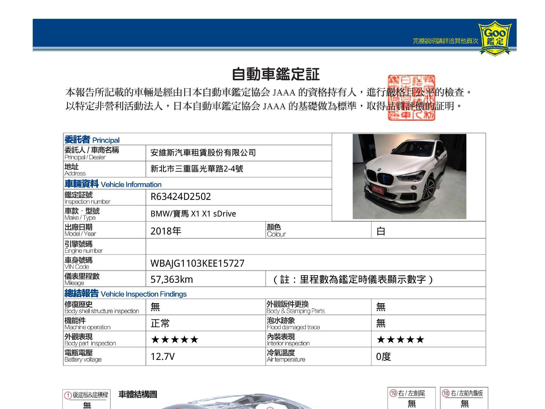Click the ⑱ 右/左前內龜板 label box

coord(464,398)
